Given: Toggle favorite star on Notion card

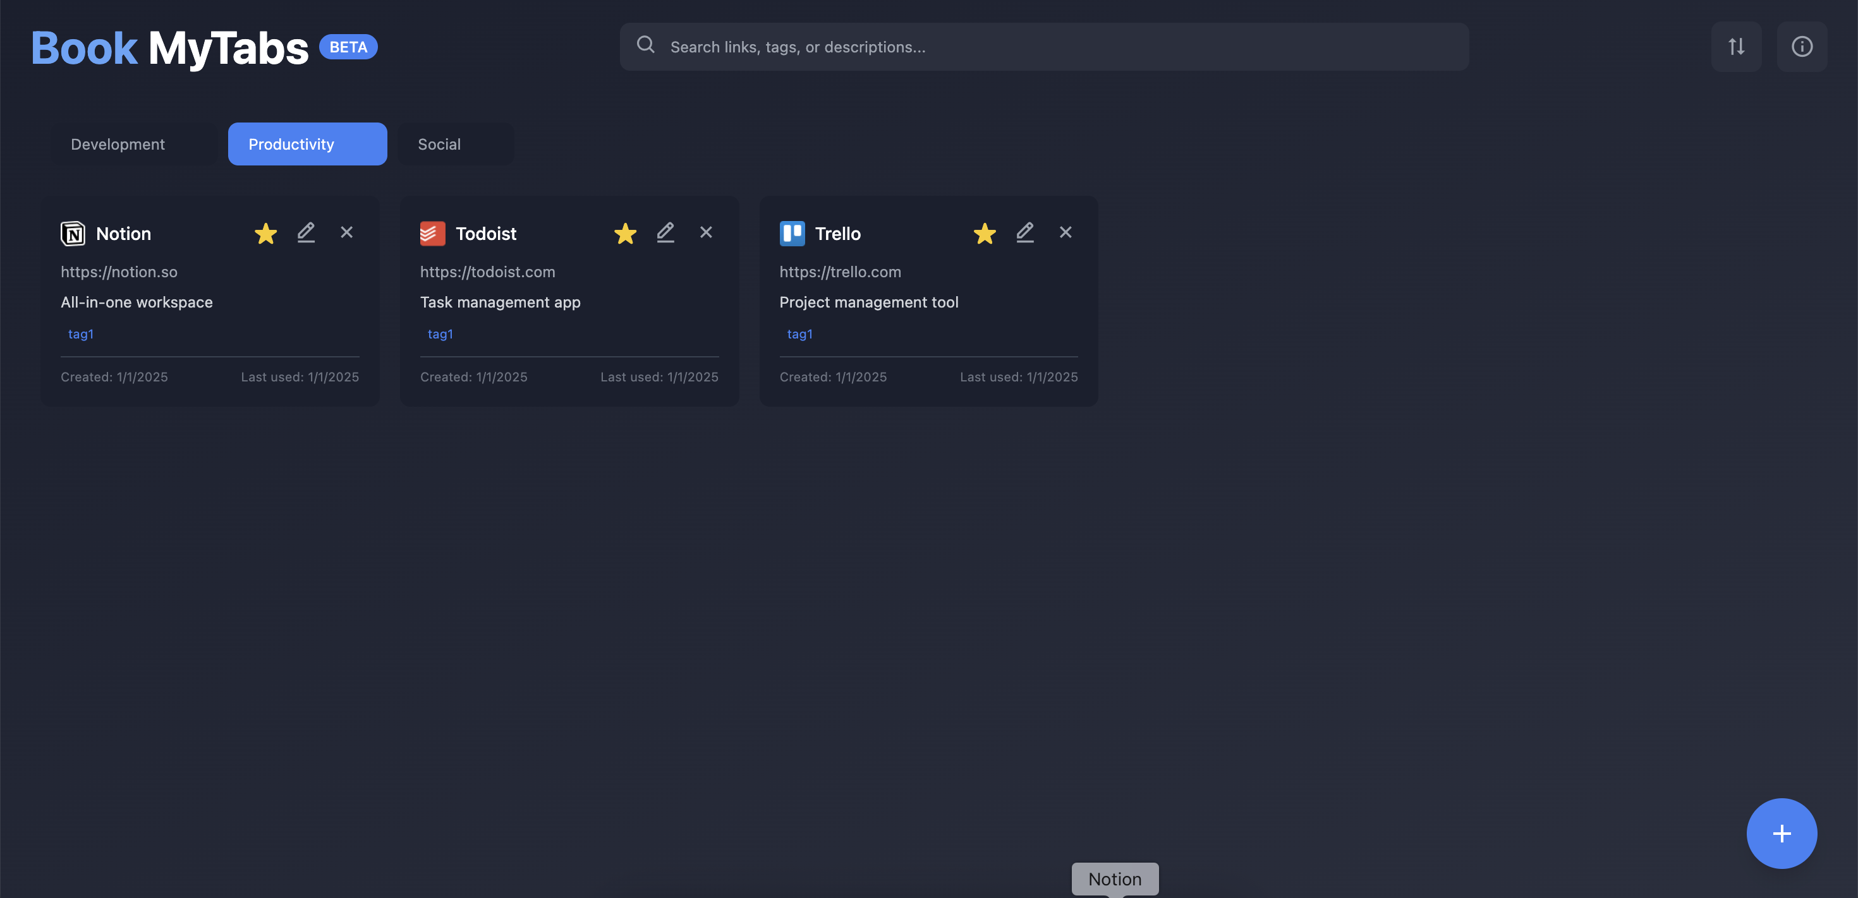Looking at the screenshot, I should coord(265,234).
